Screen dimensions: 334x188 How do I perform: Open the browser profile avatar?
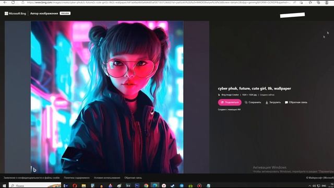(327, 3)
